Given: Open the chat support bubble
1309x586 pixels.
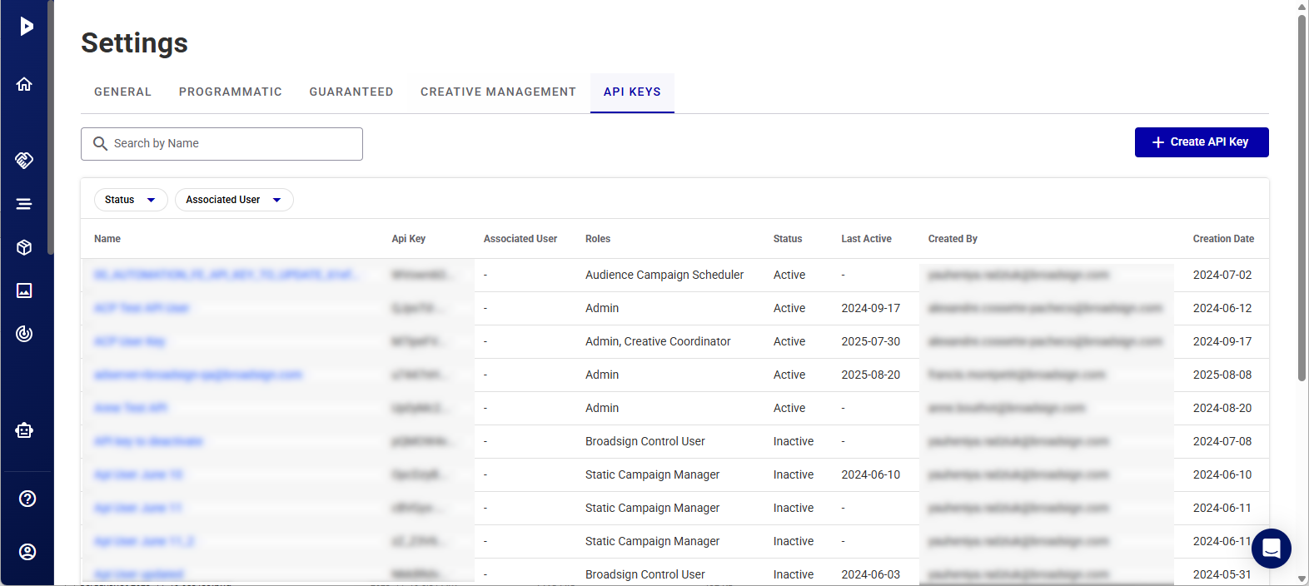Looking at the screenshot, I should (1271, 549).
